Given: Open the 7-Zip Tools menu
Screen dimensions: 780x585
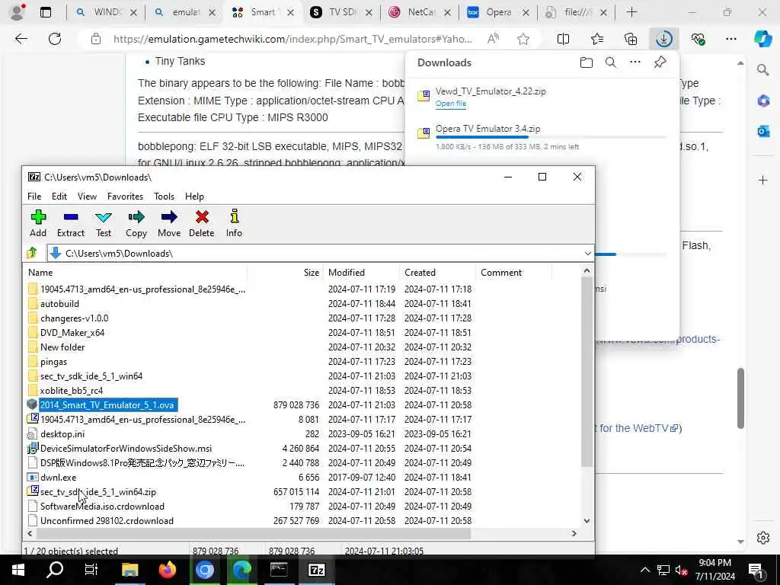Looking at the screenshot, I should (164, 197).
